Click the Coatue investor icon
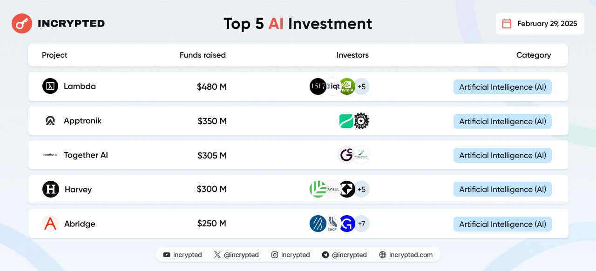The height and width of the screenshot is (271, 596). coord(332,189)
